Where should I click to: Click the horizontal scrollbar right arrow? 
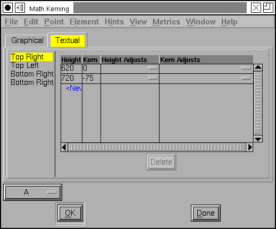coord(249,147)
